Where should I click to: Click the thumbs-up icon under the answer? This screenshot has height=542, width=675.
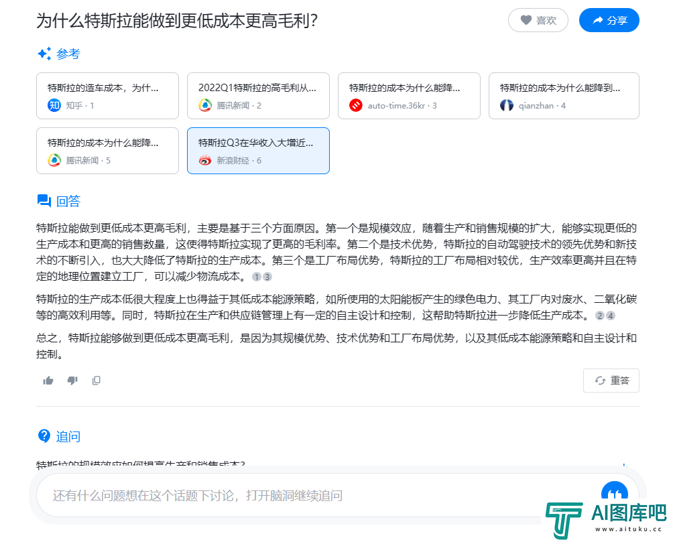pyautogui.click(x=48, y=381)
